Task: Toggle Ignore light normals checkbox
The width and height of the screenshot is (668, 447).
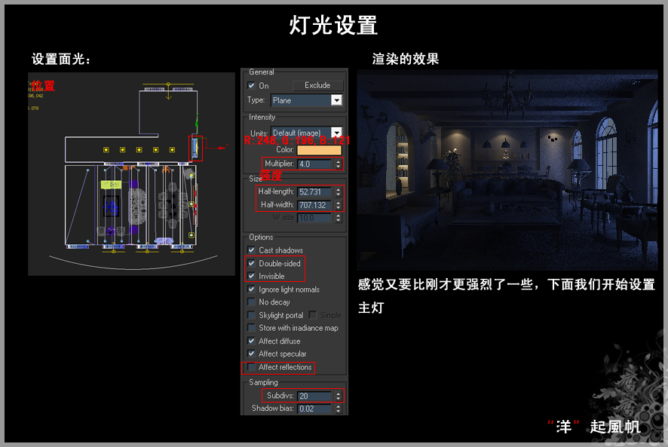Action: click(x=251, y=289)
